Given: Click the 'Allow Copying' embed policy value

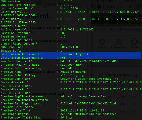Looking at the screenshot, I should (x=72, y=75).
